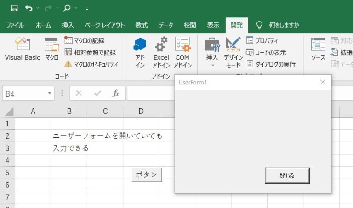Viewport: 353px width, 208px height.
Task: Go to the 校閲 tab
Action: coord(190,25)
